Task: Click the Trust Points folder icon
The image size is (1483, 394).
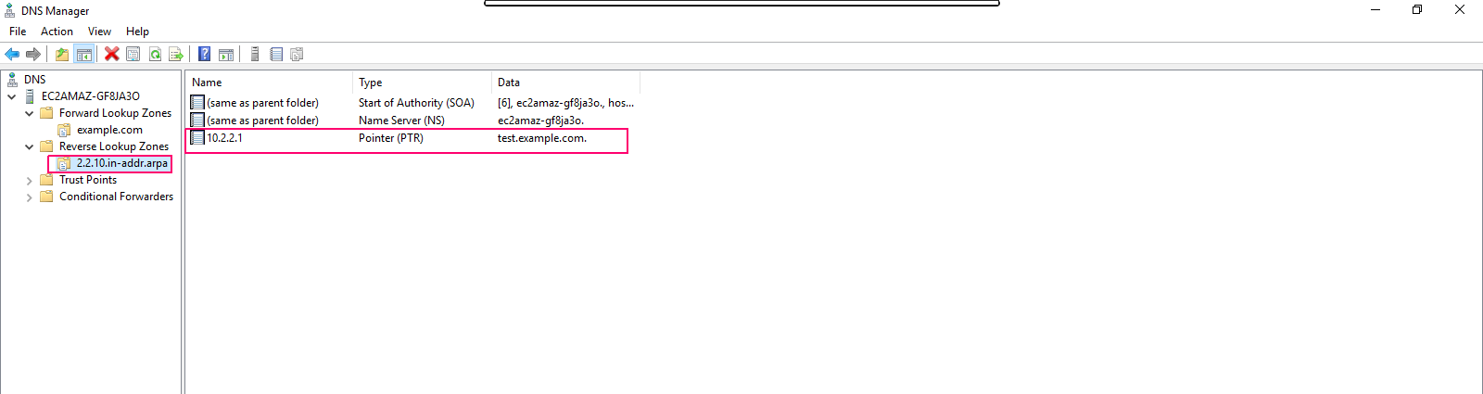Action: pos(46,180)
